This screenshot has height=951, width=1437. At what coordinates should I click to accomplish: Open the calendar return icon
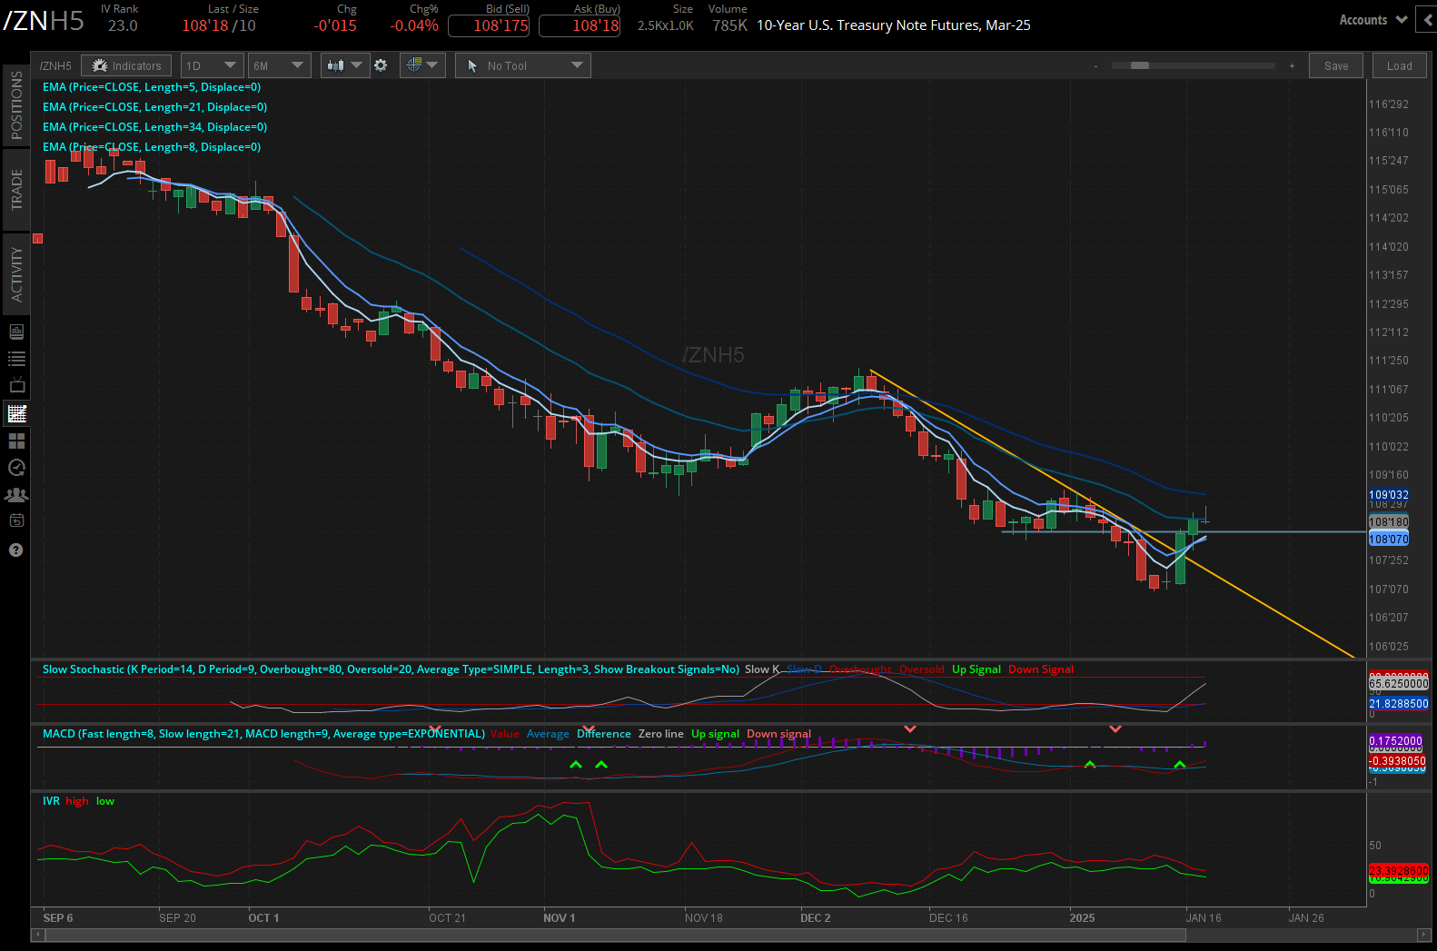click(x=16, y=520)
